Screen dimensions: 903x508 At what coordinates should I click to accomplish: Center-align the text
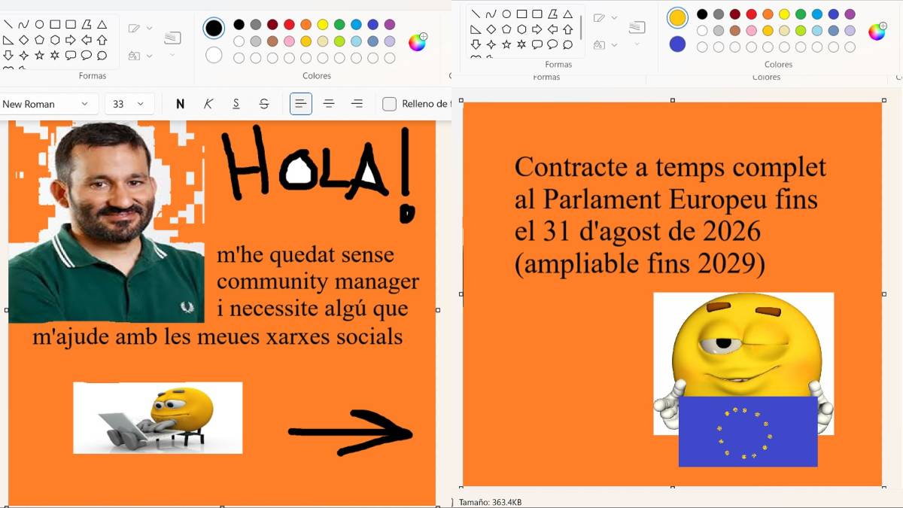(x=329, y=104)
